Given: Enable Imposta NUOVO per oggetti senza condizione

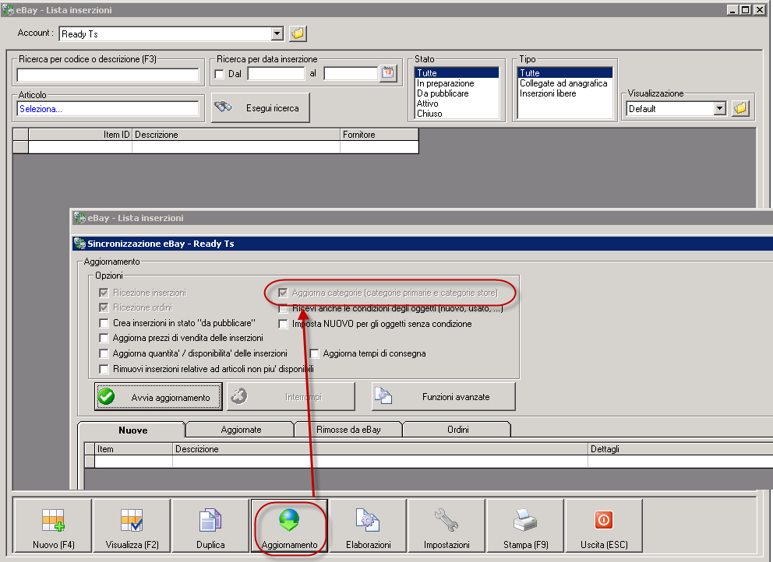Looking at the screenshot, I should (x=283, y=324).
